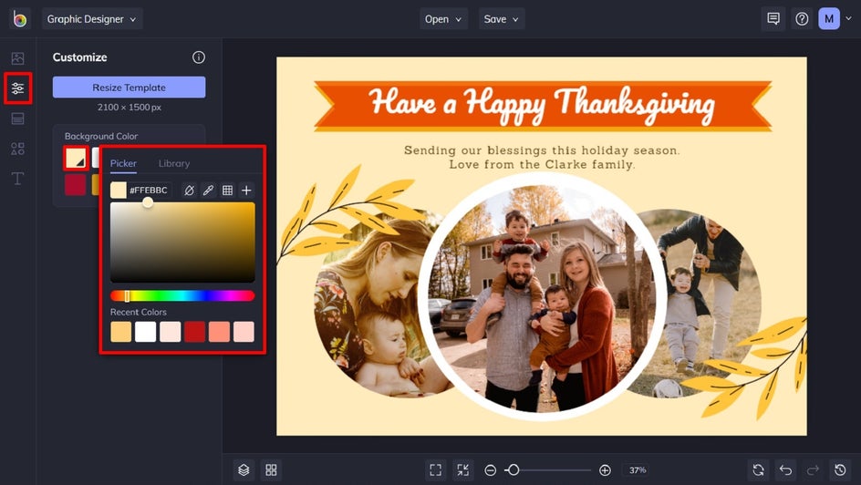Open the grid view icon in bottom bar
This screenshot has width=861, height=485.
(271, 470)
